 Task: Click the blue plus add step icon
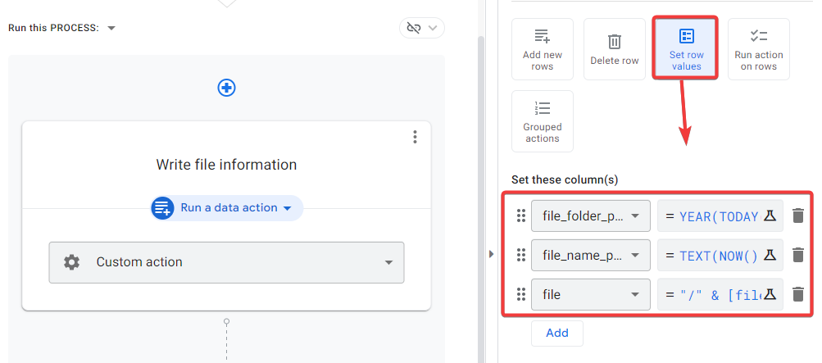(x=227, y=88)
